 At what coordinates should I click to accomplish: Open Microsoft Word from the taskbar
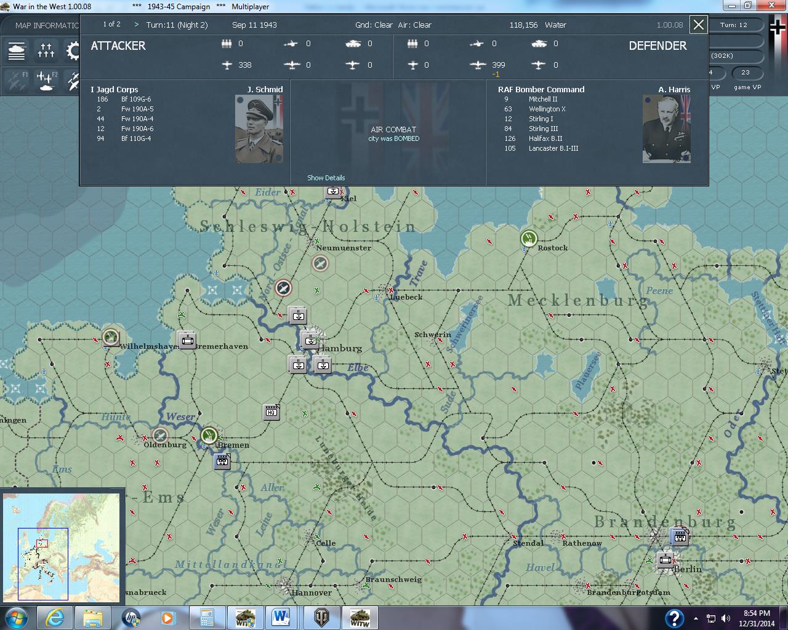281,618
